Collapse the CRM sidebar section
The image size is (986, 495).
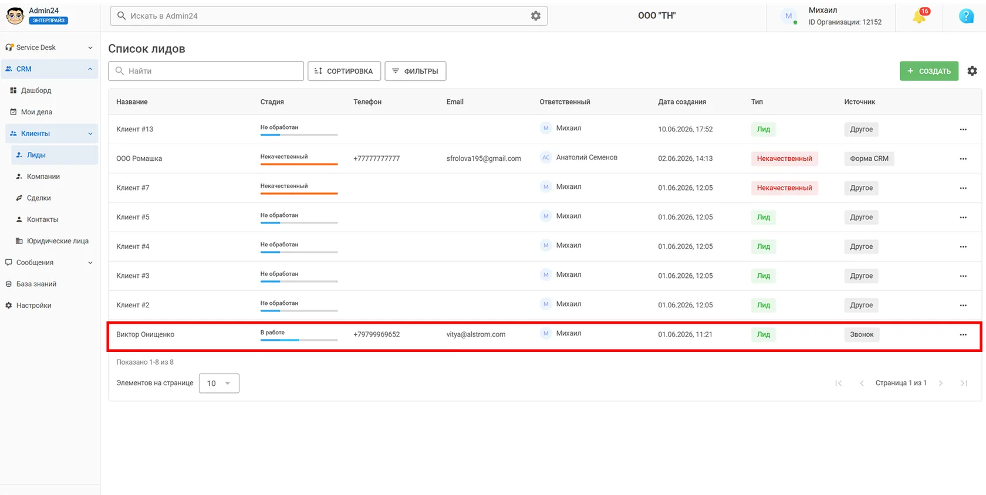click(50, 69)
